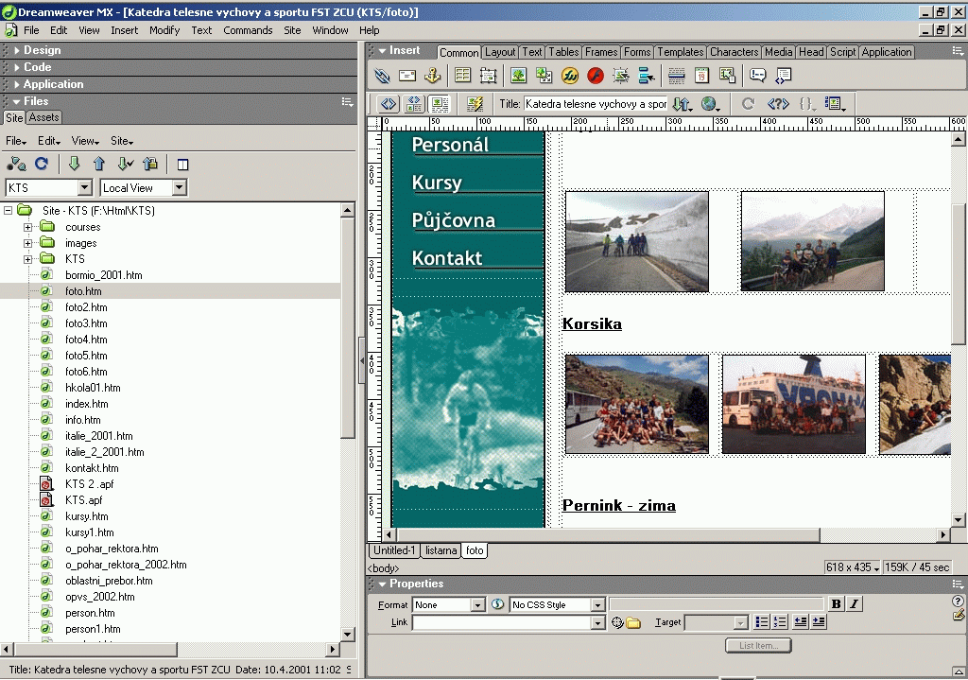This screenshot has height=680, width=968.
Task: Click the Kontakt navigation item
Action: tap(447, 258)
